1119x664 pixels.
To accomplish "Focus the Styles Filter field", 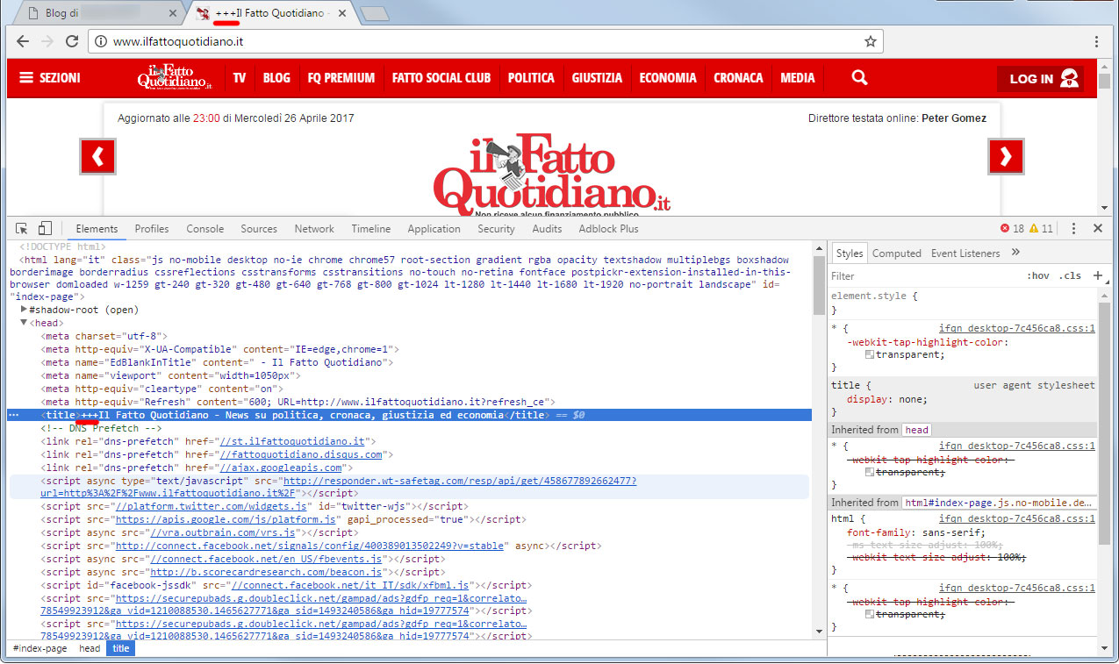I will 922,276.
